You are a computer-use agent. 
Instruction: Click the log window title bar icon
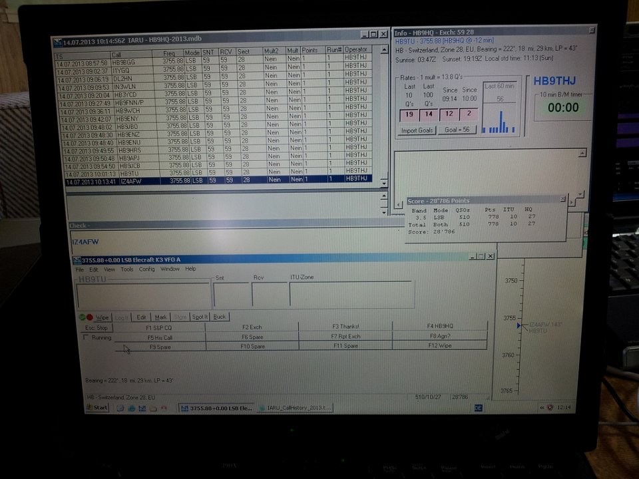[x=58, y=41]
